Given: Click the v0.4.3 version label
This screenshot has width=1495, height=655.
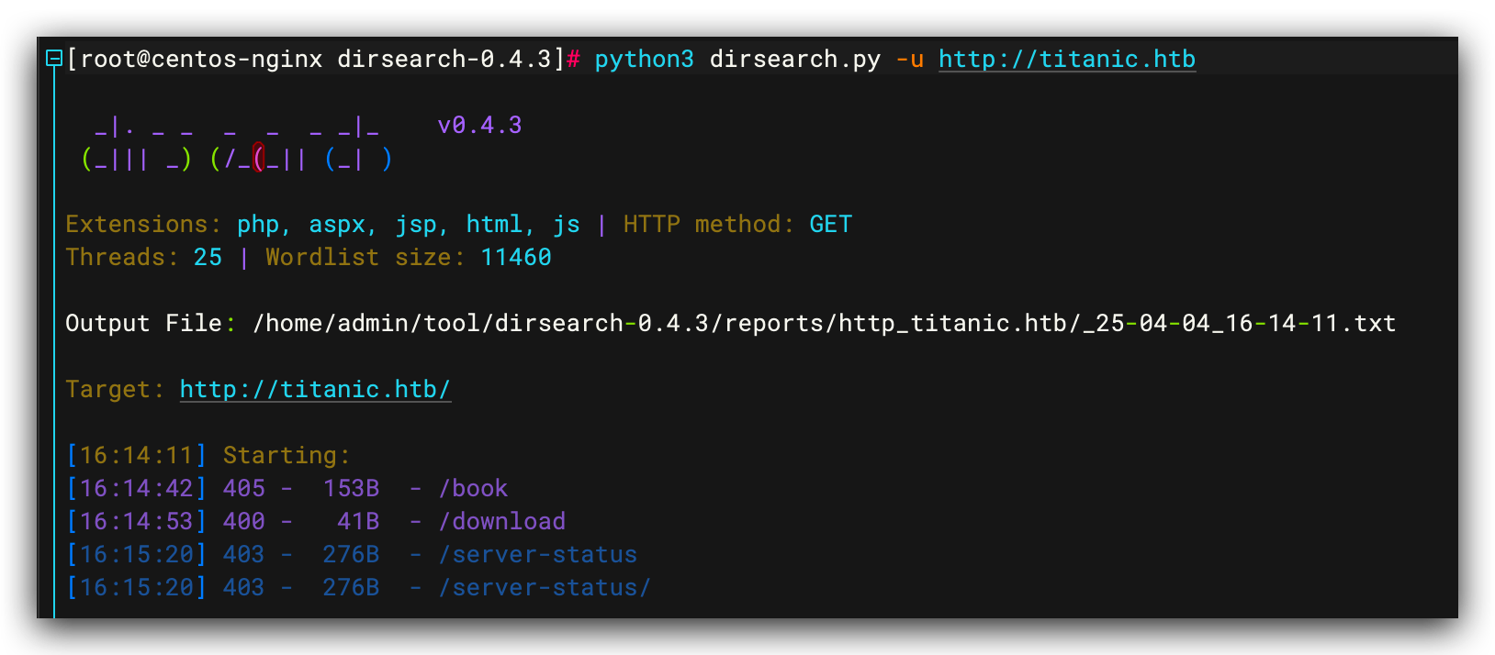Looking at the screenshot, I should tap(479, 126).
